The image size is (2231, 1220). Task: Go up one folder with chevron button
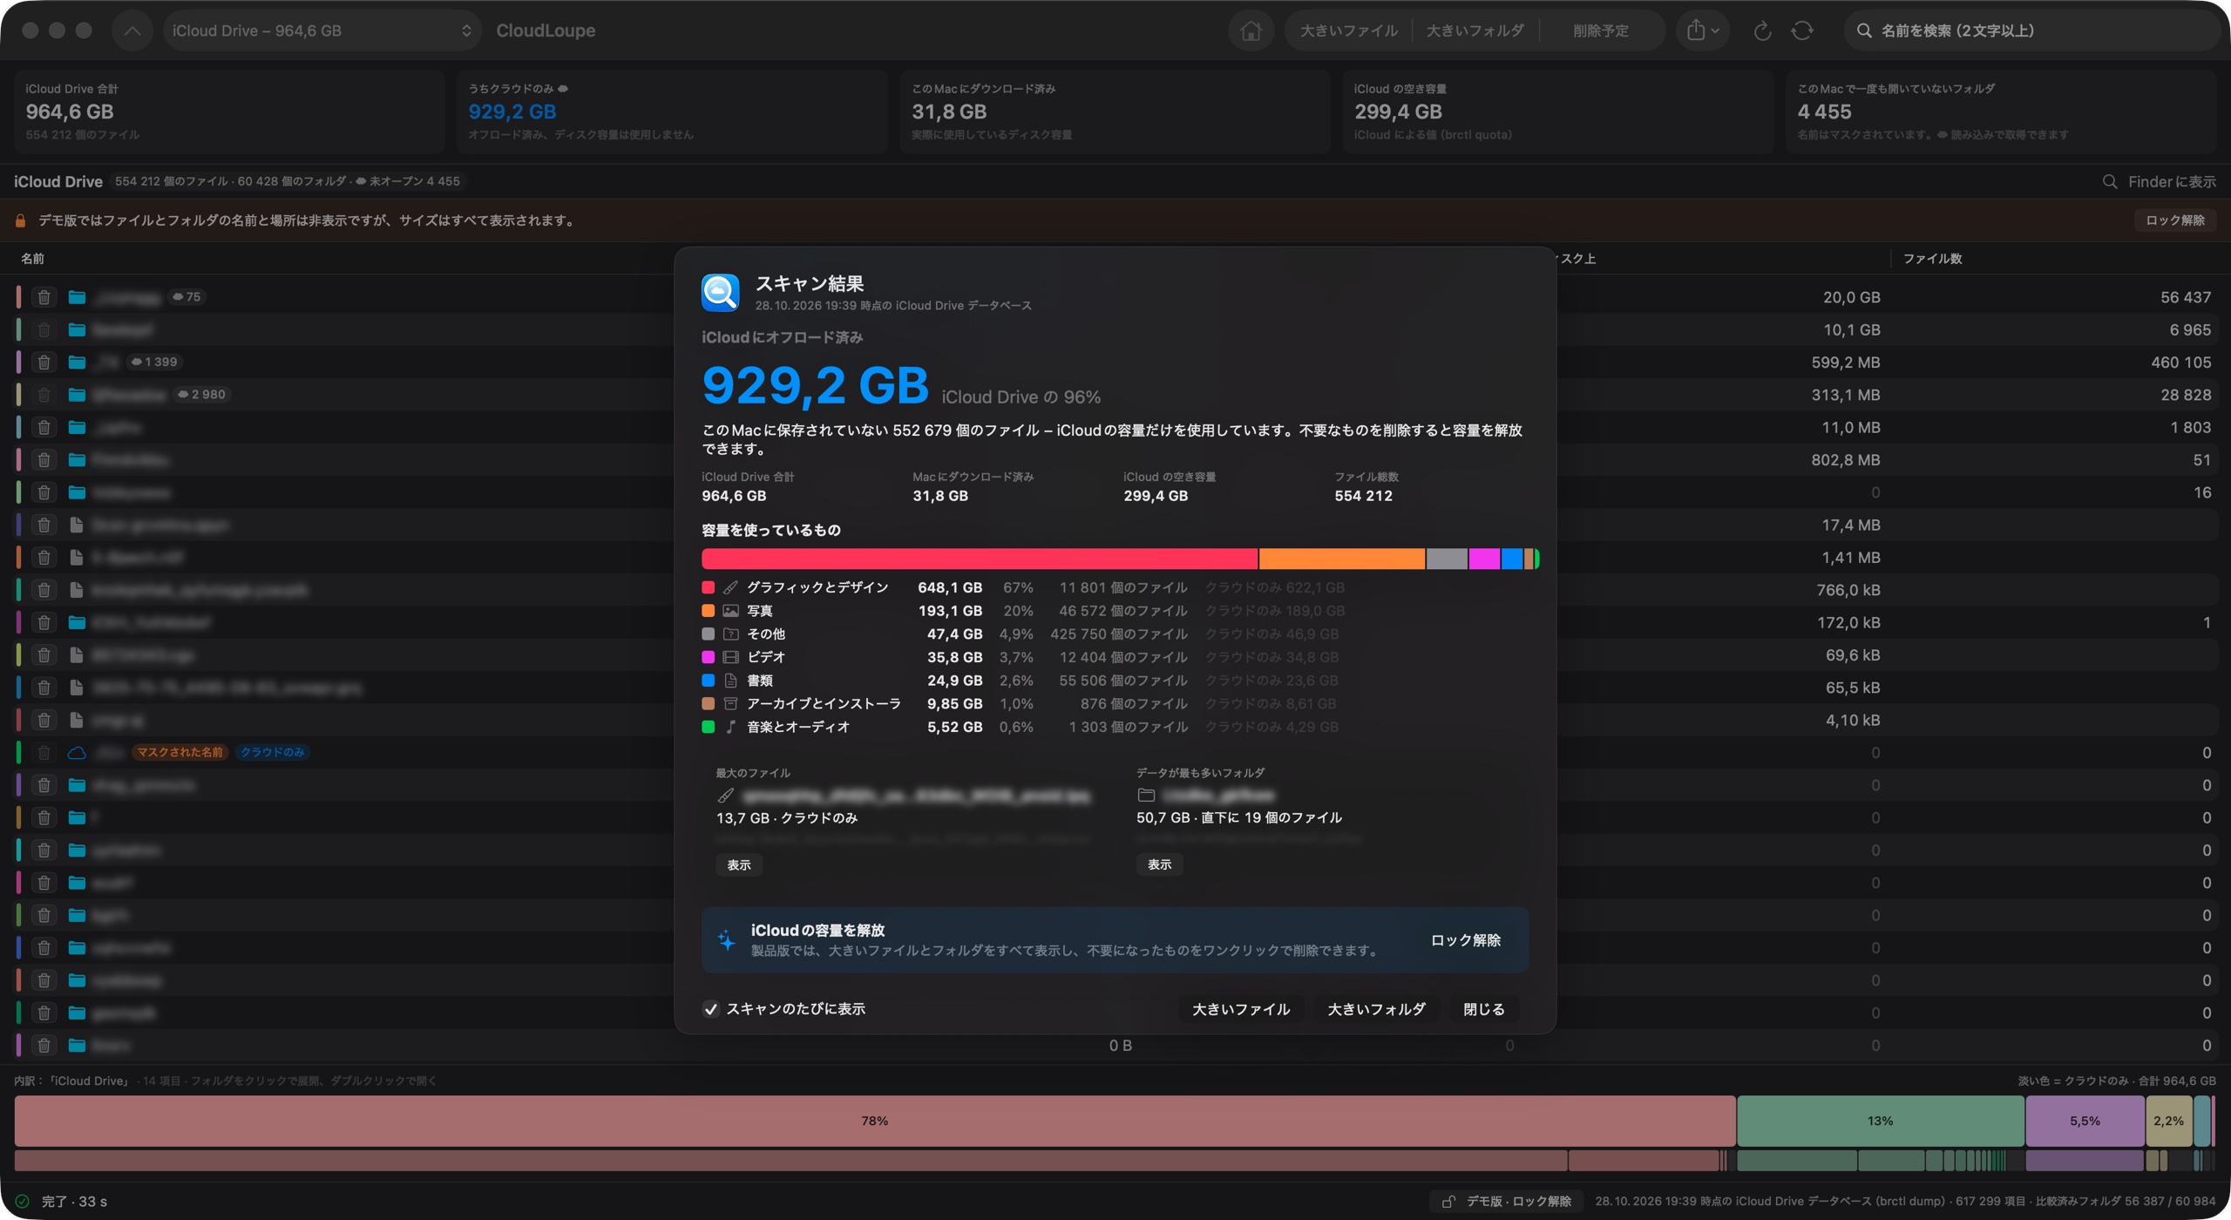coord(132,30)
